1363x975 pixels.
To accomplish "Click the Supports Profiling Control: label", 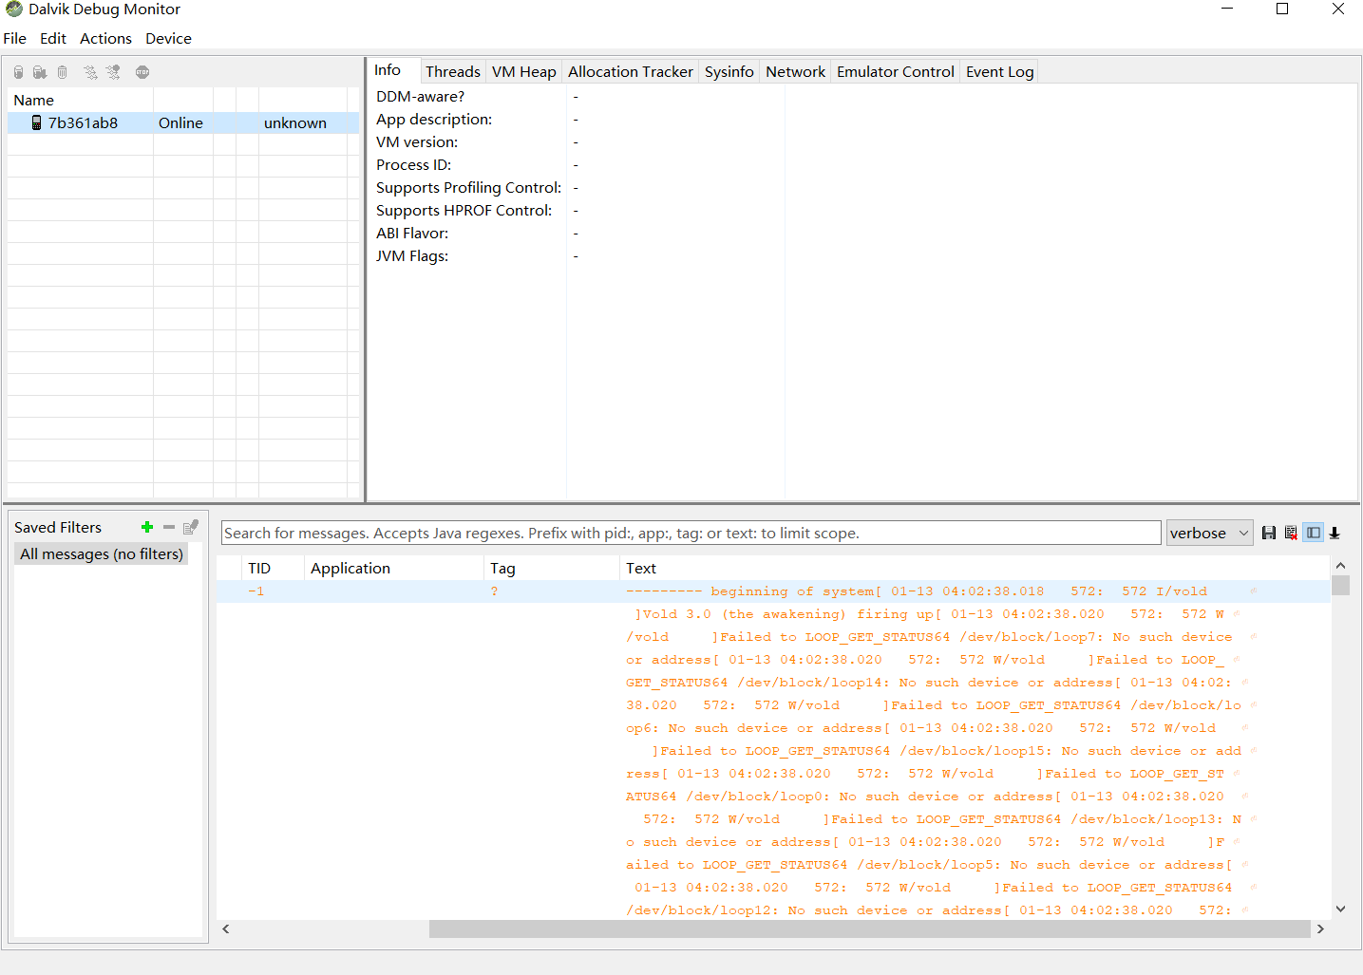I will pos(468,187).
